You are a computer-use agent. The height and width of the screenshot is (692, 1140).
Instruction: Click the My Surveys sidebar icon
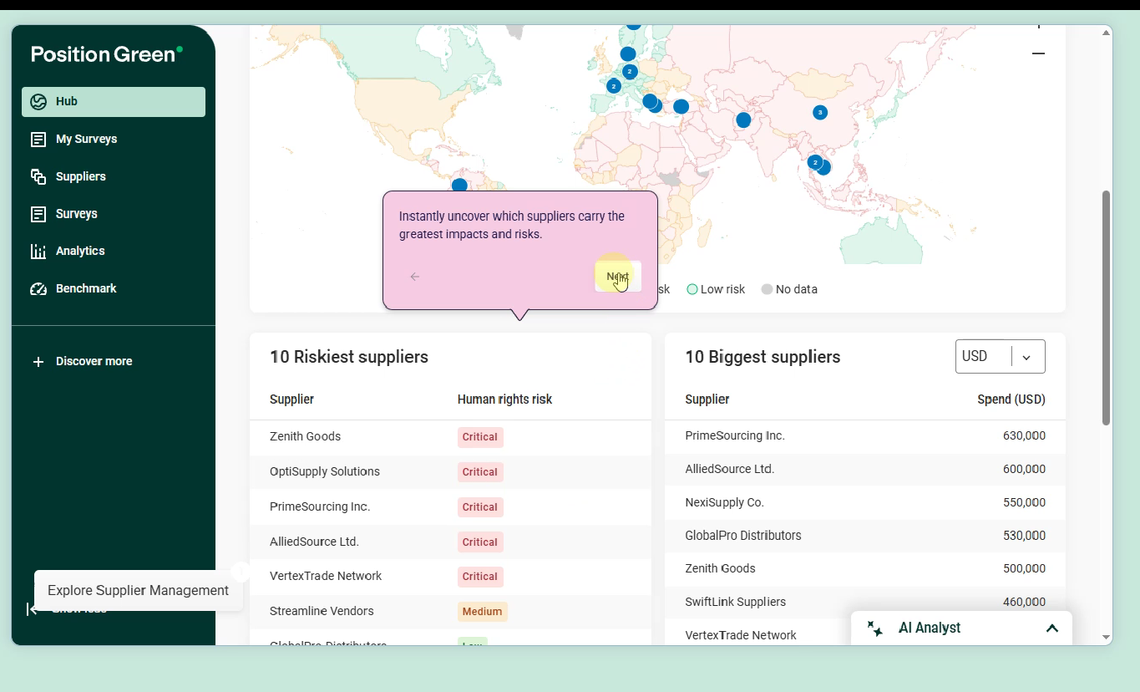38,140
